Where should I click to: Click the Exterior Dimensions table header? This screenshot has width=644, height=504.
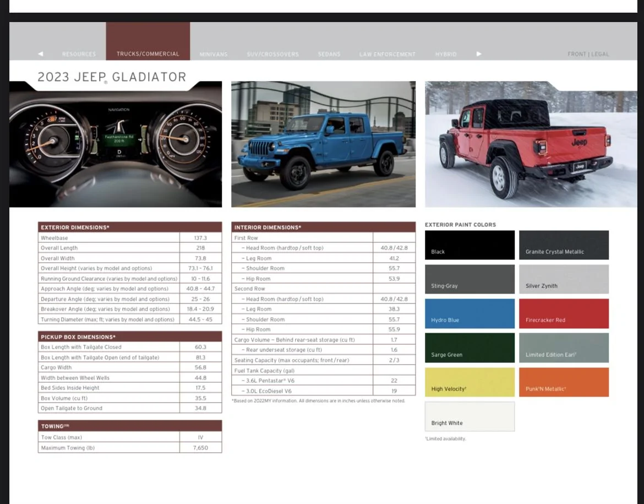pyautogui.click(x=130, y=227)
